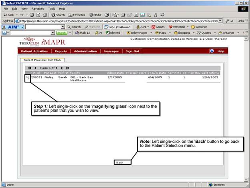Select the 'Select Previous SLP Plan' tab
The height and width of the screenshot is (188, 250).
[38, 60]
